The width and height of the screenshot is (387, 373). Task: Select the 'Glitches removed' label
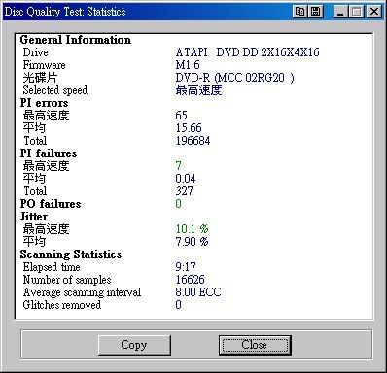click(x=62, y=305)
